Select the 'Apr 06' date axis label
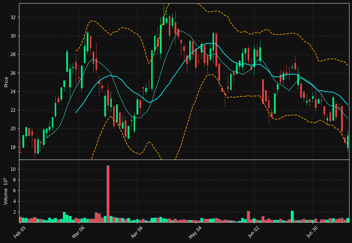The width and height of the screenshot is (352, 243). click(137, 232)
